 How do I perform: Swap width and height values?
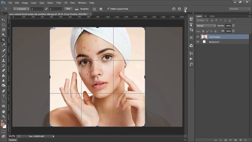(x=46, y=9)
